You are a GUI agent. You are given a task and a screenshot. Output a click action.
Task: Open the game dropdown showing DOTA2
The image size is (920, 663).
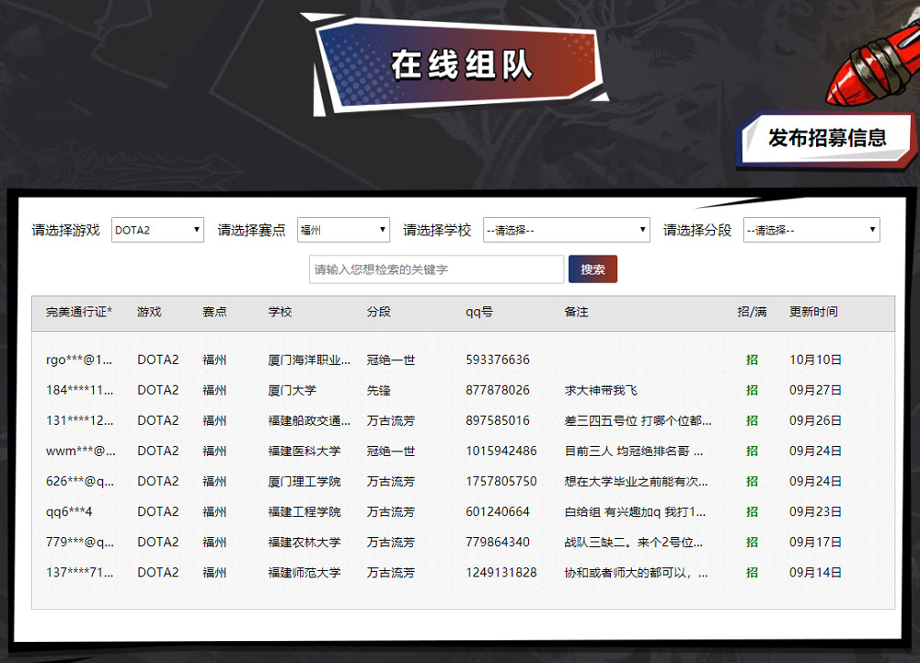point(156,229)
